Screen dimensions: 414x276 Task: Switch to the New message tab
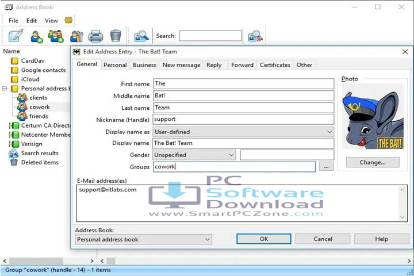pos(181,65)
